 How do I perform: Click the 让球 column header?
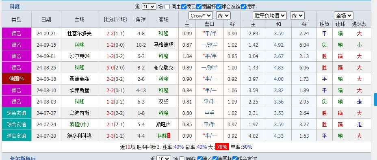click(x=340, y=24)
